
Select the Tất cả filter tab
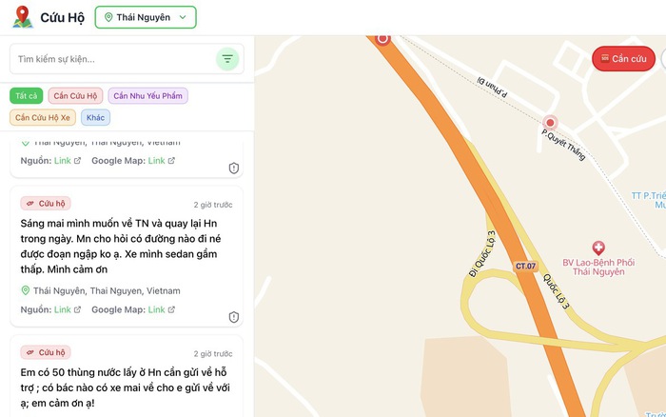(27, 95)
